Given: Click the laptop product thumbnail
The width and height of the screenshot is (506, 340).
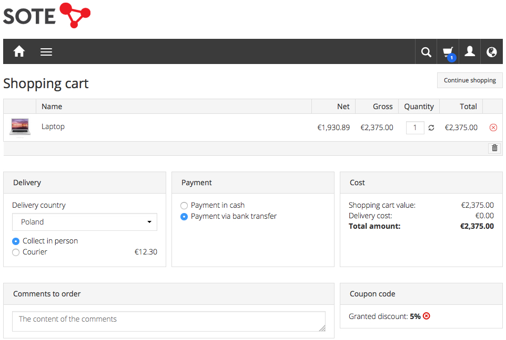Looking at the screenshot, I should [20, 127].
